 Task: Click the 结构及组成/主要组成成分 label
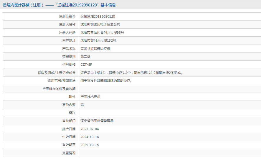57,72
